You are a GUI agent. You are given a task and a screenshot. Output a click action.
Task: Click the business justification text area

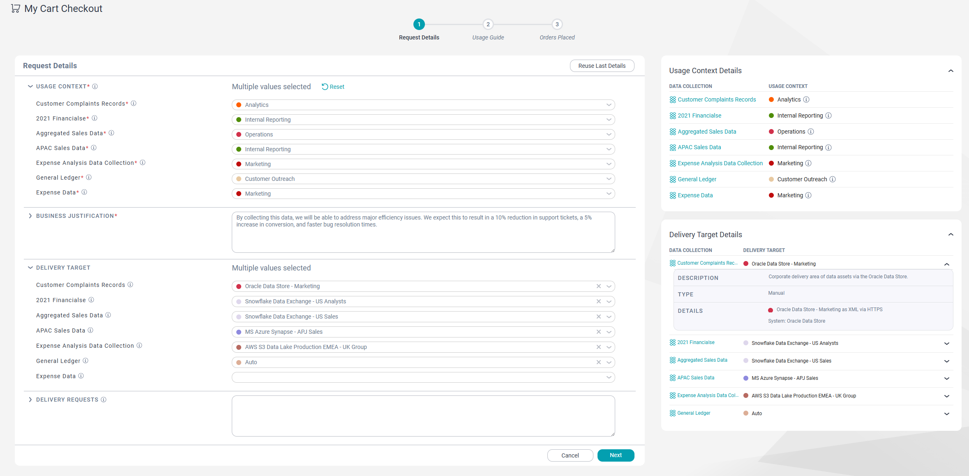point(423,232)
